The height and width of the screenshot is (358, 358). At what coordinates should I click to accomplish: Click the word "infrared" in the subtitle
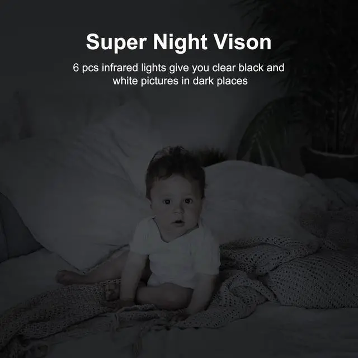[120, 68]
